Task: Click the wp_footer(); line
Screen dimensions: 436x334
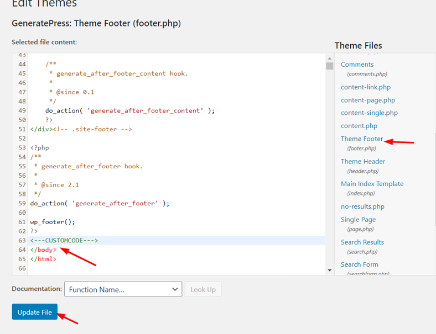Action: coord(53,222)
